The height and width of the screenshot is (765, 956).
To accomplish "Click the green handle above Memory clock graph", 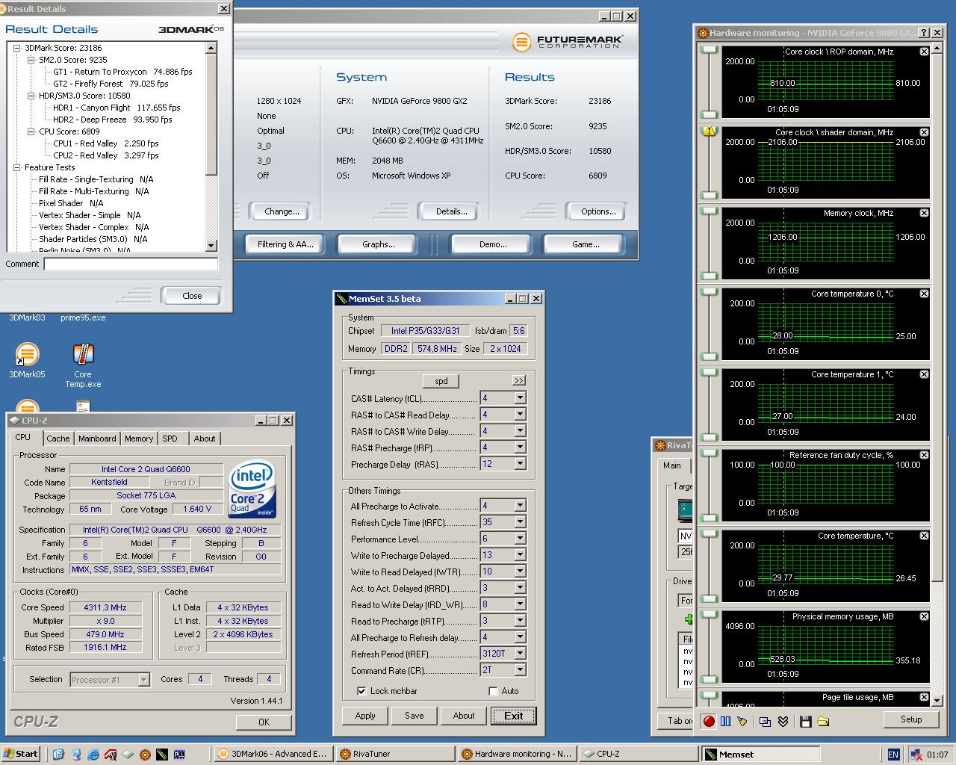I will [709, 211].
